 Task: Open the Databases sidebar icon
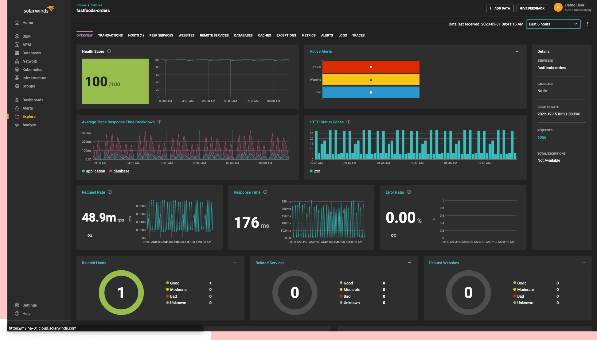pyautogui.click(x=17, y=53)
